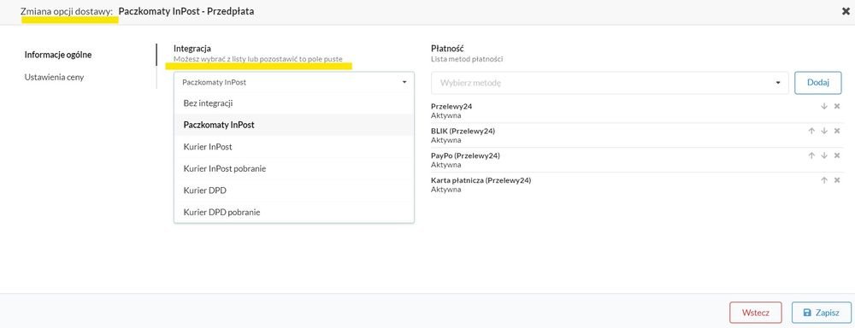Remove PayPo (Przelewy24) from payments

coord(837,155)
